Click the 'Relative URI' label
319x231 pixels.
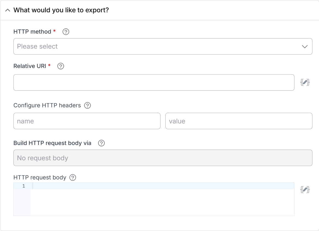(30, 66)
